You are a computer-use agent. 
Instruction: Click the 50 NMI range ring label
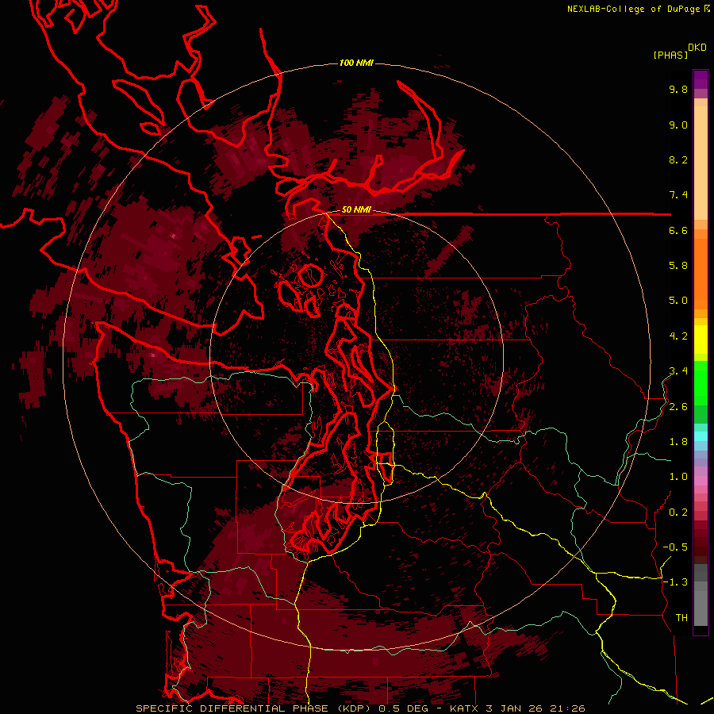tap(356, 210)
